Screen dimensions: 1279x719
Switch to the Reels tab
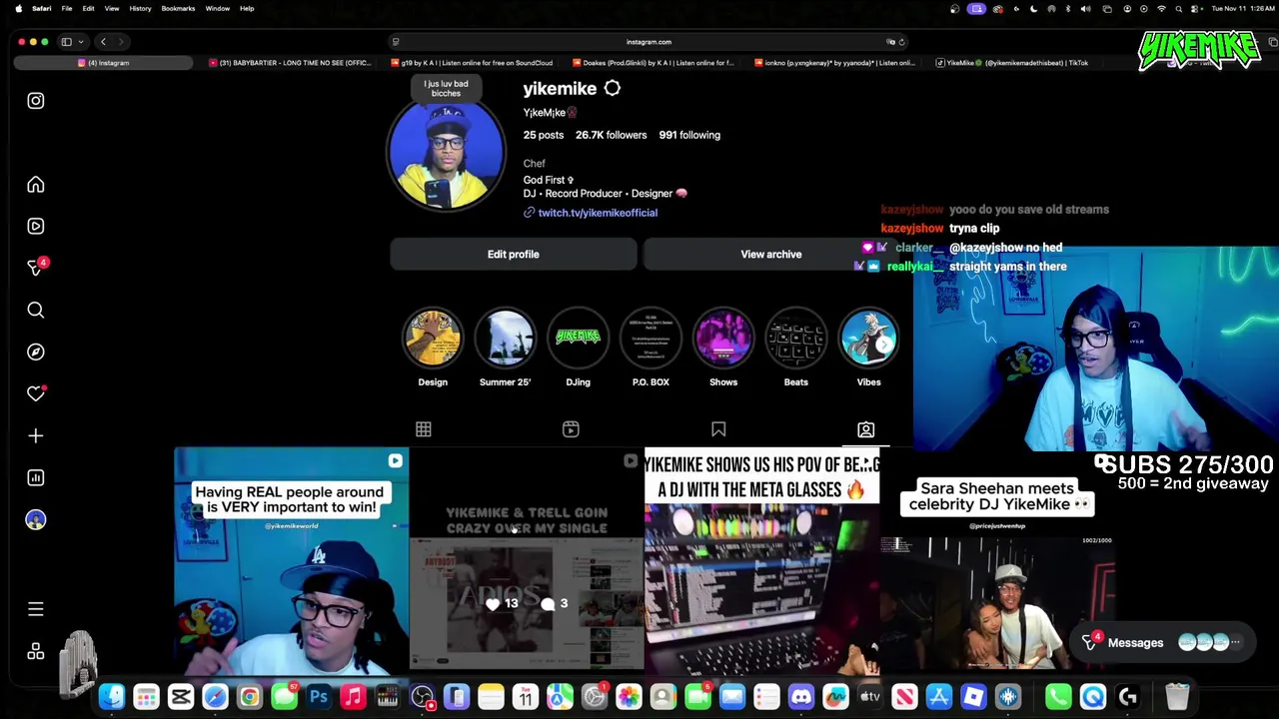click(571, 429)
